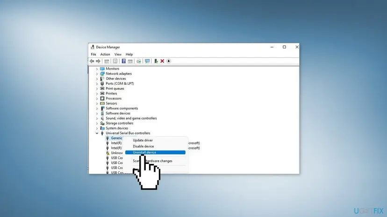Select the Printers tree label
387x217 pixels.
[111, 94]
